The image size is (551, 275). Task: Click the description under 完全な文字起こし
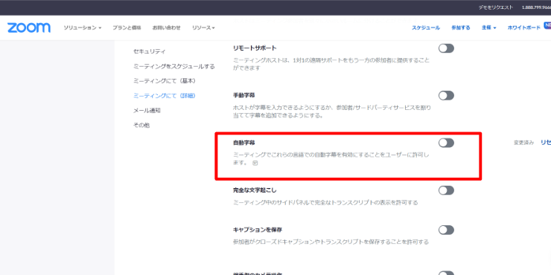point(325,203)
